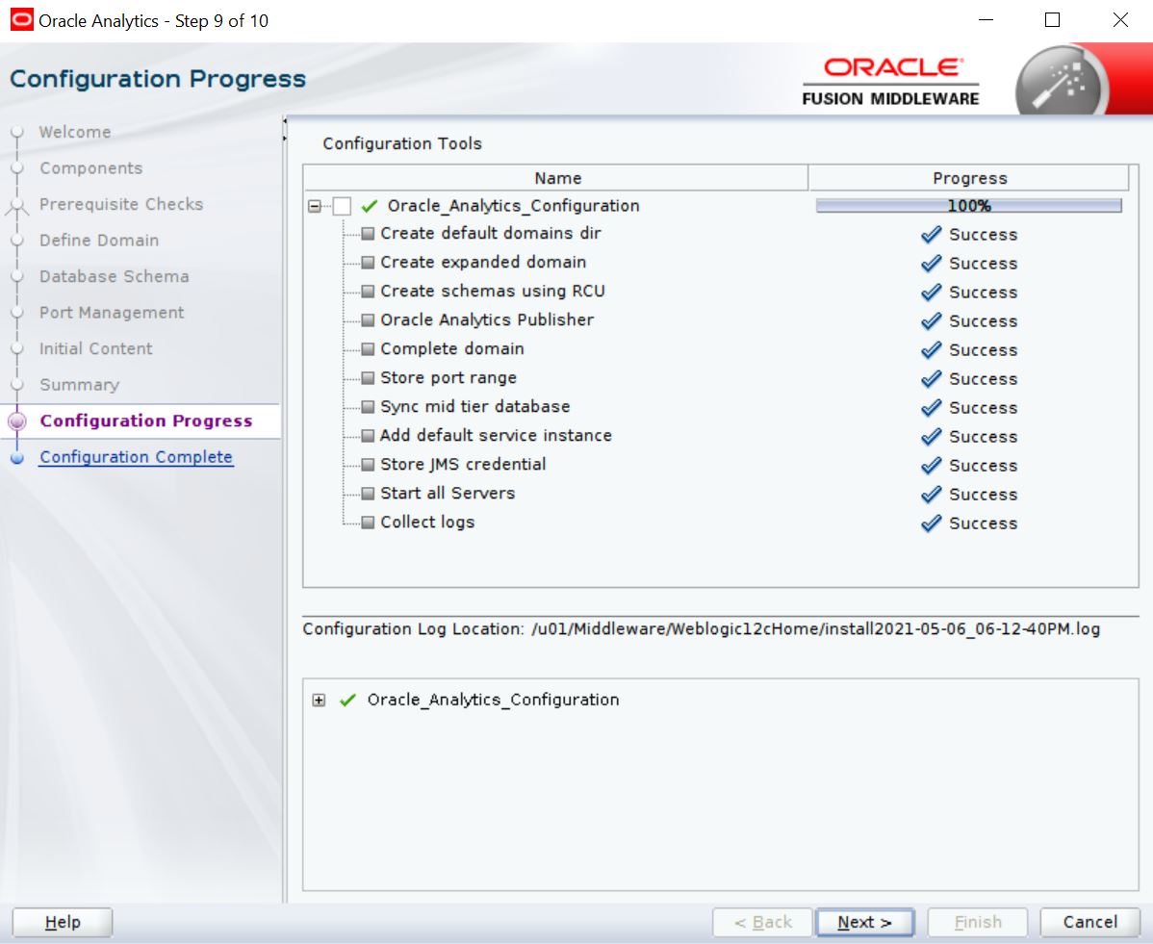This screenshot has width=1153, height=944.
Task: Click the Configuration Tools heading
Action: [x=402, y=144]
